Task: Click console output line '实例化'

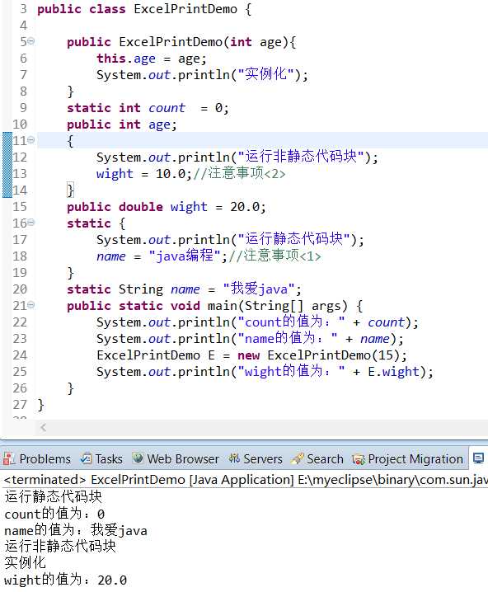Action: pos(25,563)
